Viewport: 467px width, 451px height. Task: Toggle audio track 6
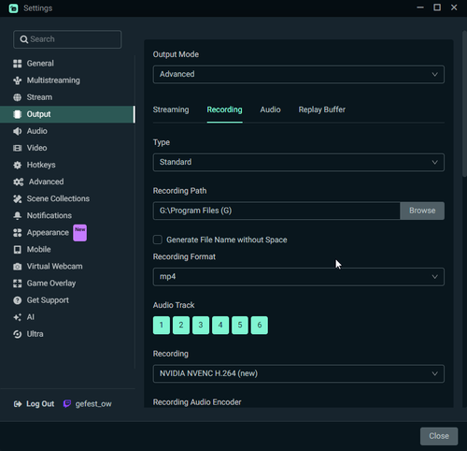[x=260, y=326]
